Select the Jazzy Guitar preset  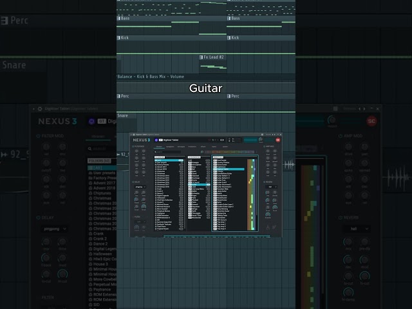click(x=229, y=191)
